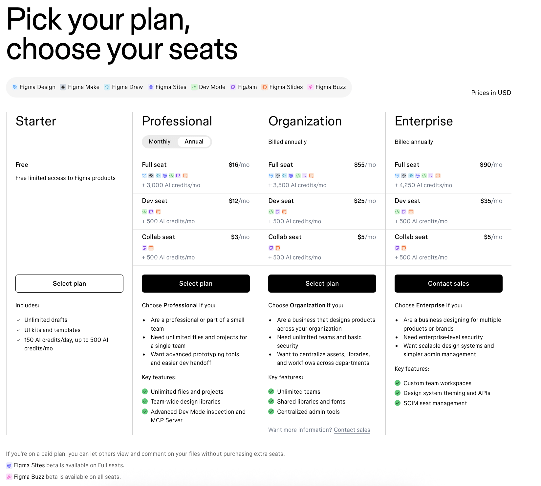The width and height of the screenshot is (541, 486).
Task: Click Figma Sites icon in footer note
Action: (x=9, y=465)
